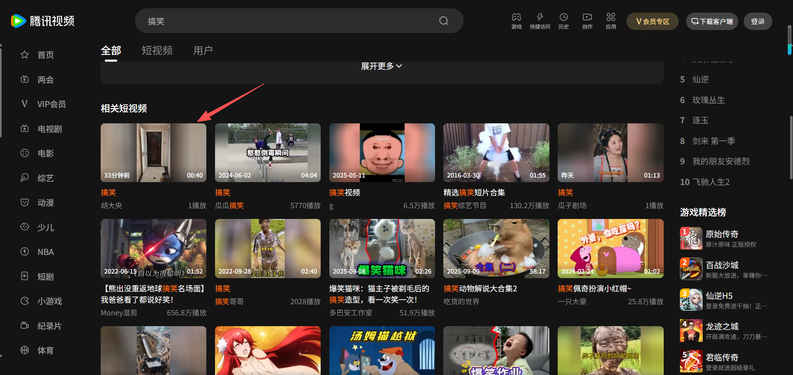Open 首页 from the sidebar
793x375 pixels.
[45, 55]
